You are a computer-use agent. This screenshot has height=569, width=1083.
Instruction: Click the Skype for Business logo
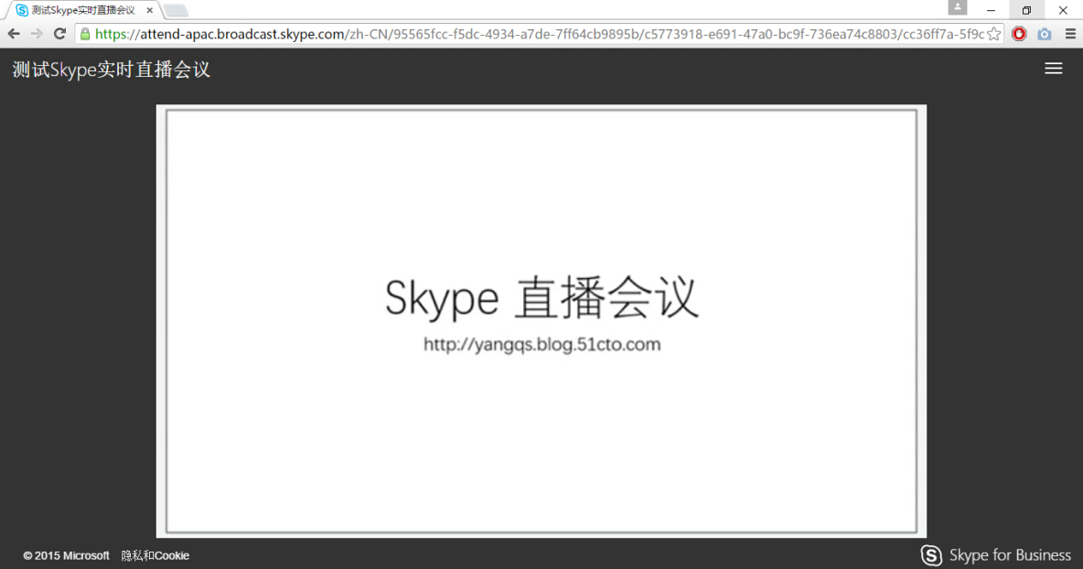pos(996,555)
